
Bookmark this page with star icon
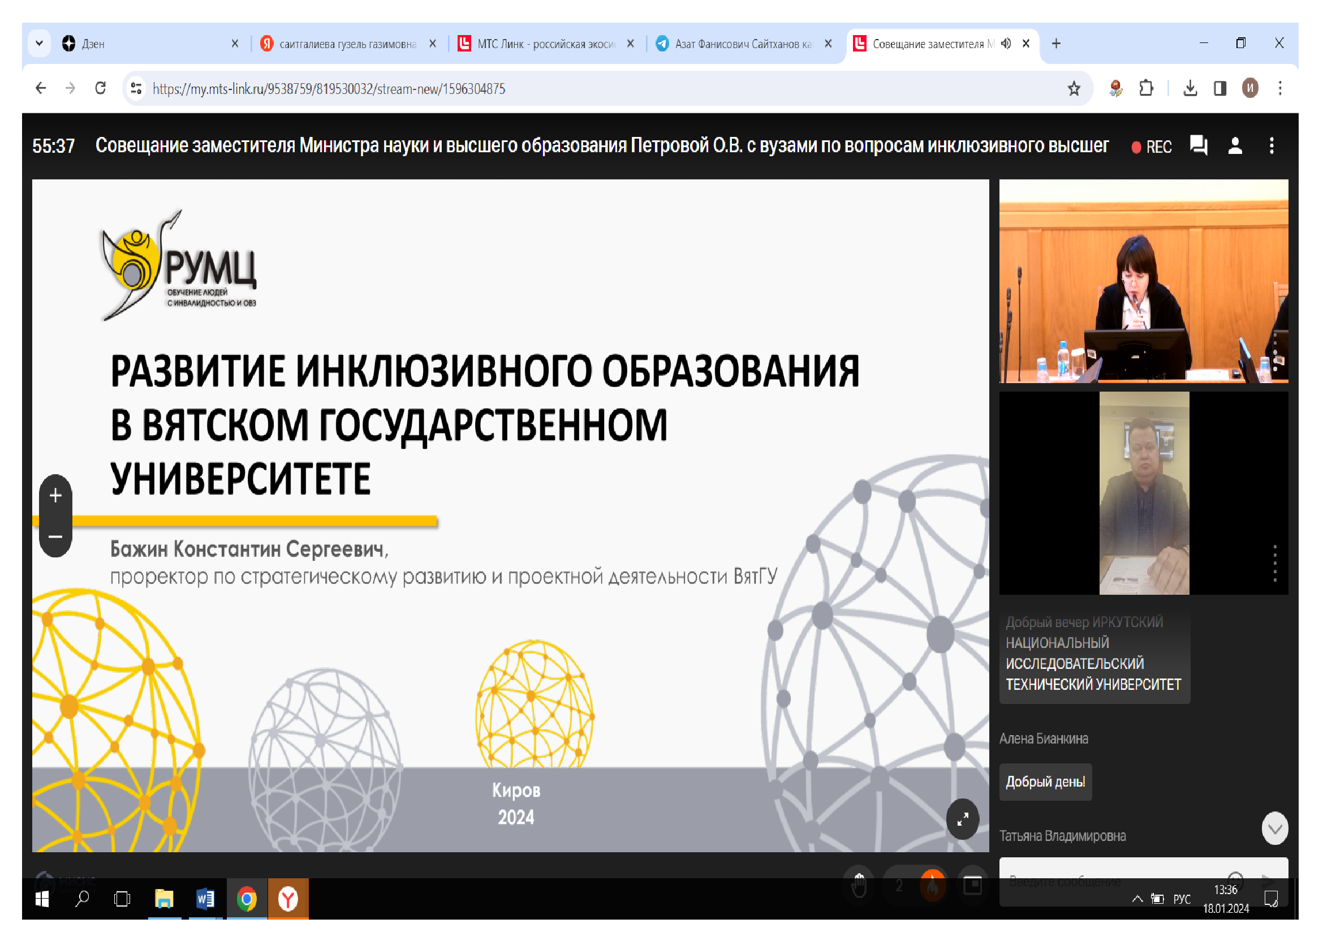pyautogui.click(x=1074, y=89)
